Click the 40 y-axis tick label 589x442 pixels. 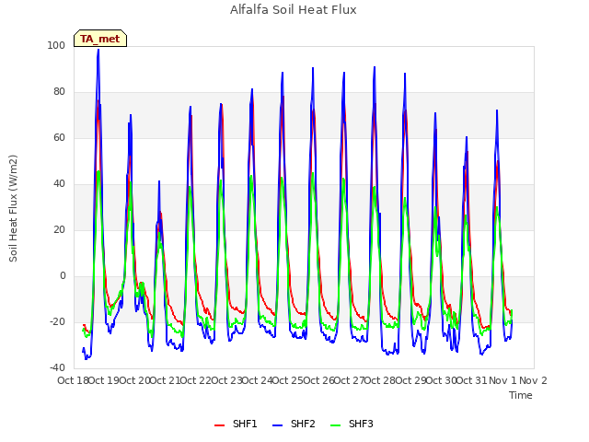(59, 184)
